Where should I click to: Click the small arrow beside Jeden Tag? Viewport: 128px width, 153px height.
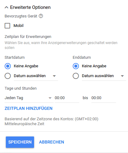point(50,98)
